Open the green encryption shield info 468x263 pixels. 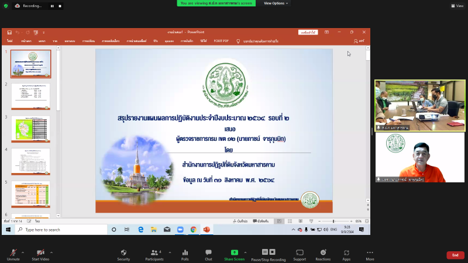coord(6,6)
